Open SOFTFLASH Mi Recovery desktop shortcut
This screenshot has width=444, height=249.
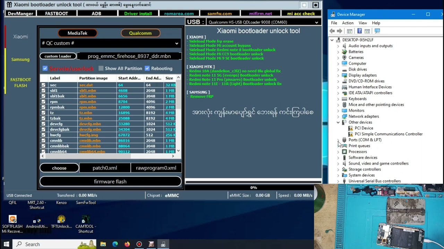(x=12, y=224)
